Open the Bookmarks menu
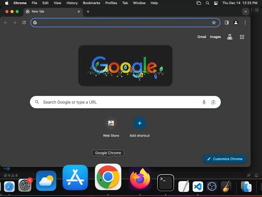 [92, 3]
